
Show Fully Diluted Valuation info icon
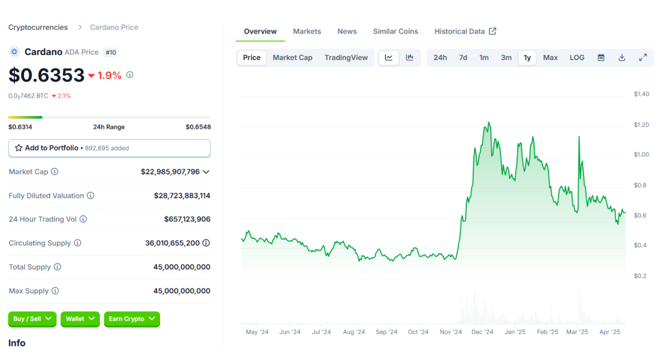(x=91, y=195)
